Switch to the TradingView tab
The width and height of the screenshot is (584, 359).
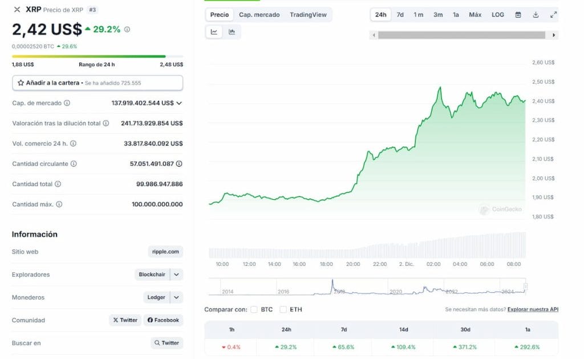(309, 14)
